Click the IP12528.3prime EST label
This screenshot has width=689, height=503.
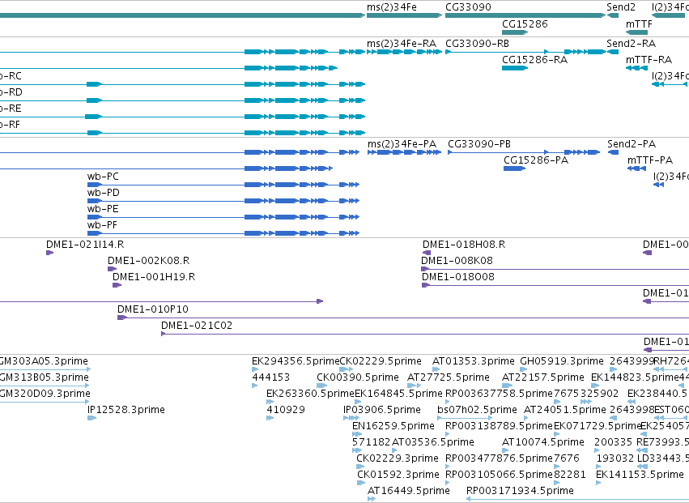(x=125, y=410)
